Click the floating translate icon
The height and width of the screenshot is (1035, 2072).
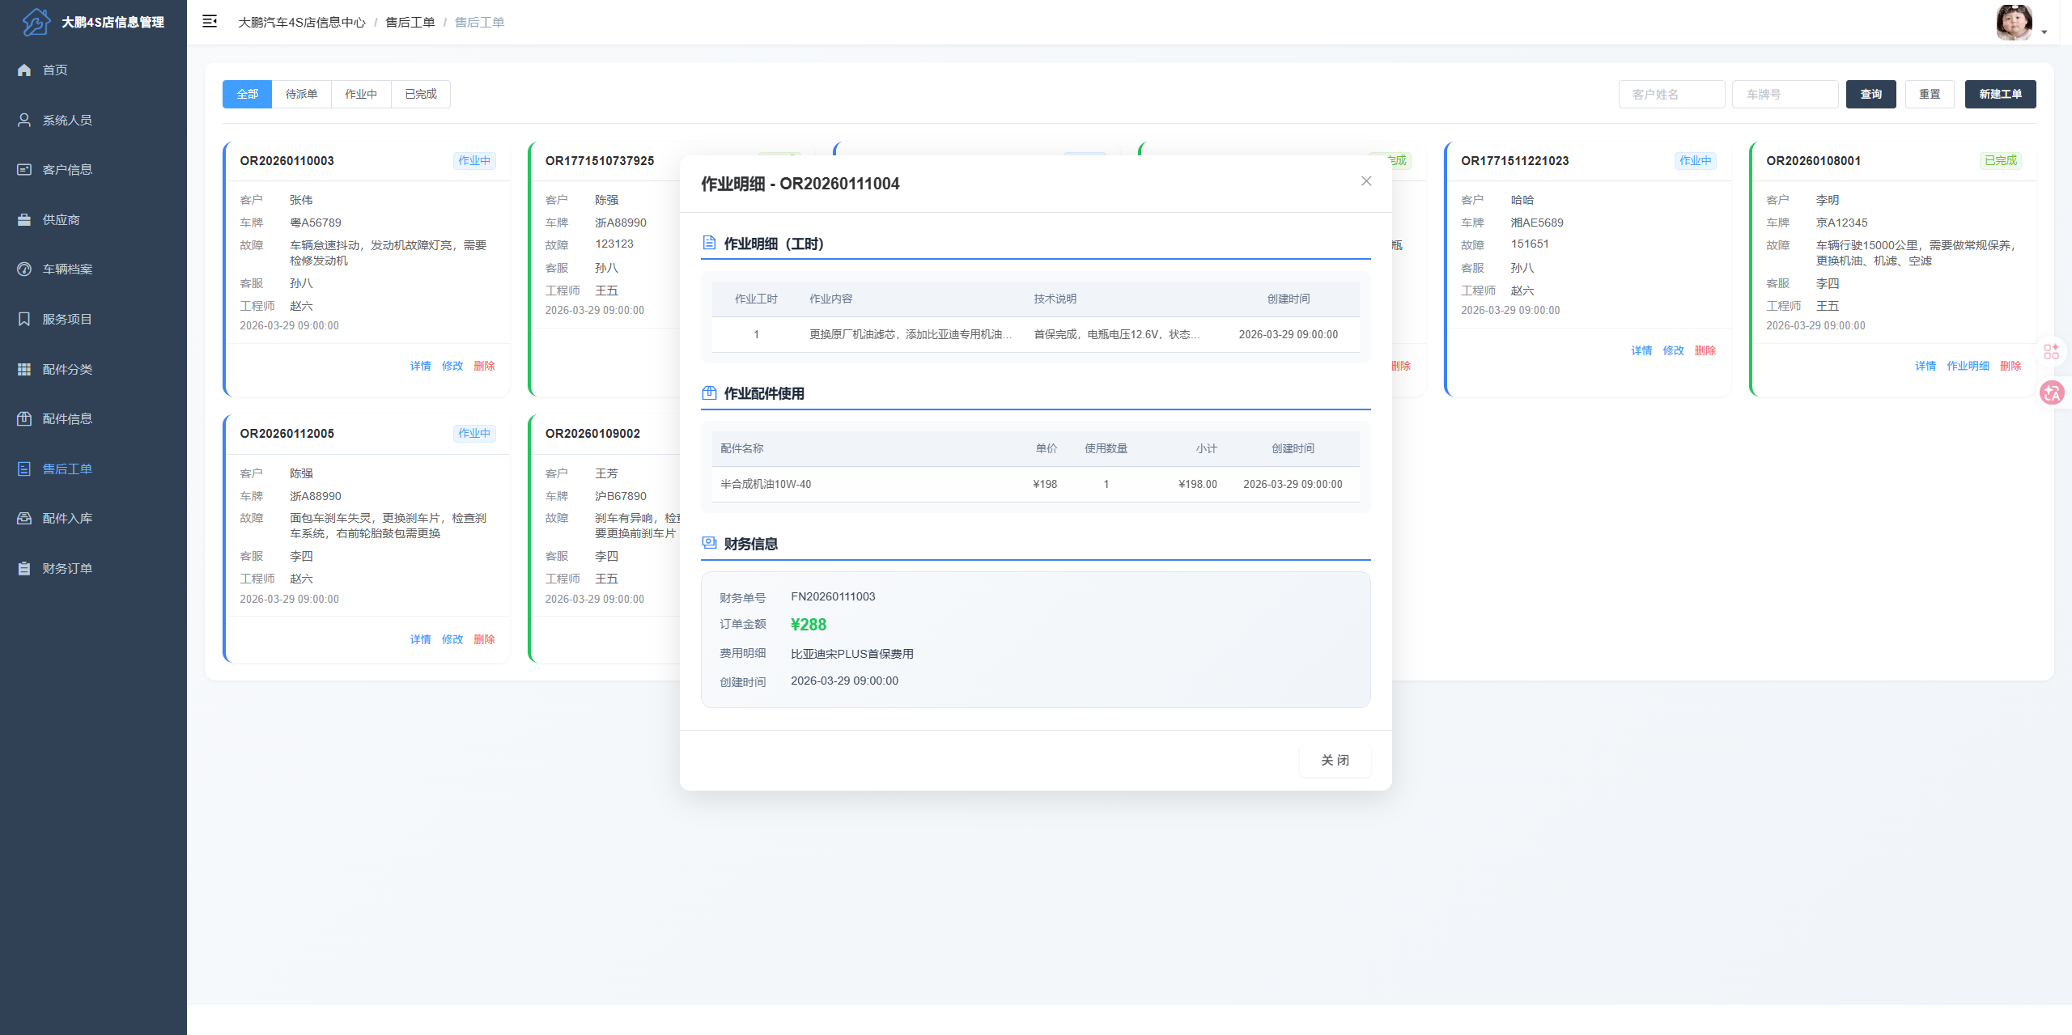click(x=2052, y=392)
